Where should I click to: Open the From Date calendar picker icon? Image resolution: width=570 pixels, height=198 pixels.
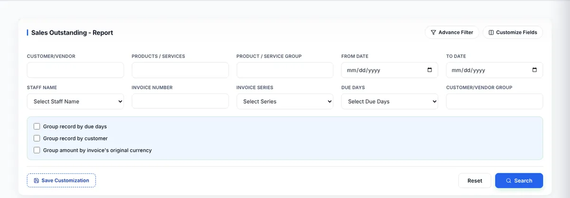[430, 70]
